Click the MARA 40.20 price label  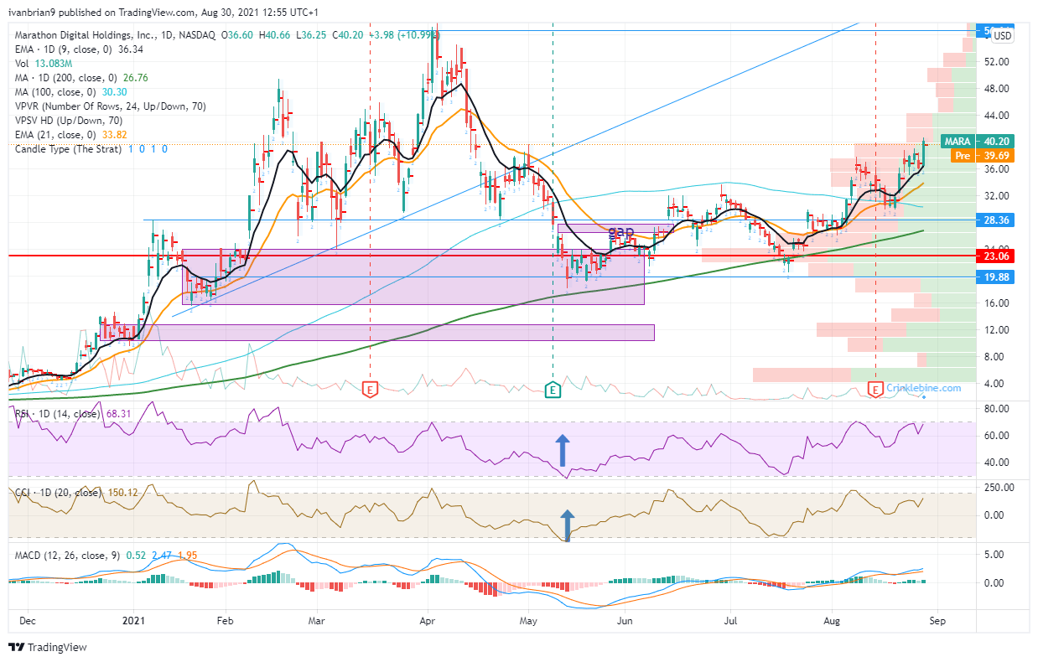click(x=978, y=141)
